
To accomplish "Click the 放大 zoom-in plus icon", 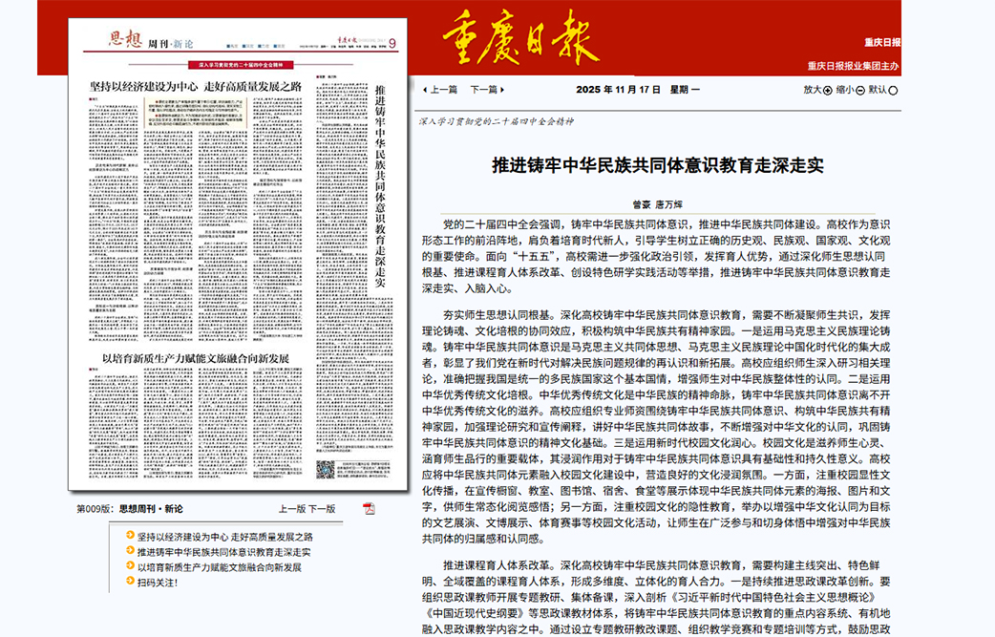I will tap(827, 90).
